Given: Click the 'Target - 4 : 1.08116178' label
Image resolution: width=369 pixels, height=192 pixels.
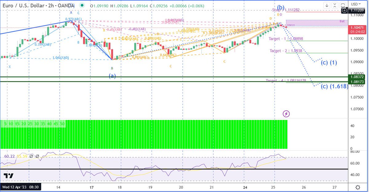Looking at the screenshot, I should [286, 80].
